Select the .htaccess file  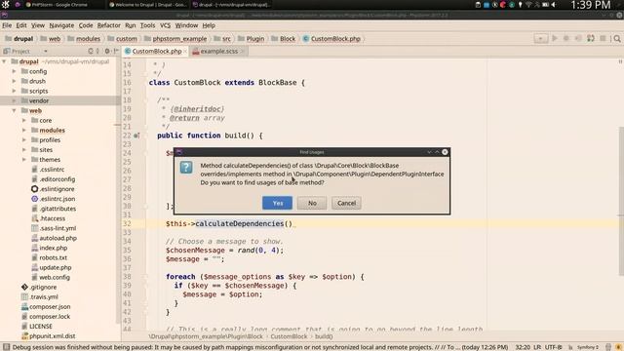(52, 218)
